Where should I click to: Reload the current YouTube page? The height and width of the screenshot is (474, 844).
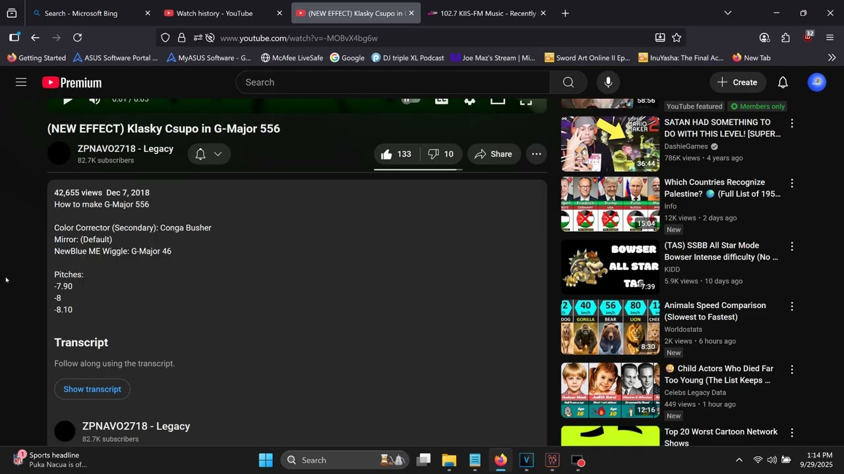click(x=78, y=38)
